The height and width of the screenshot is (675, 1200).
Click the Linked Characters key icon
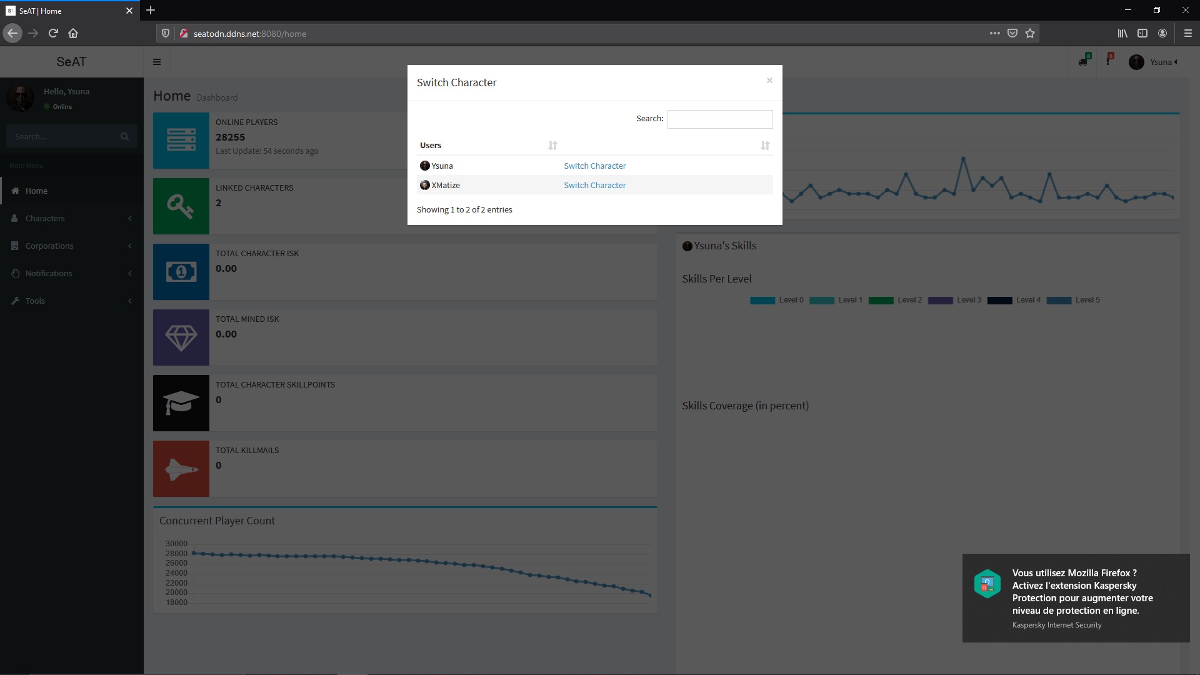click(x=181, y=206)
